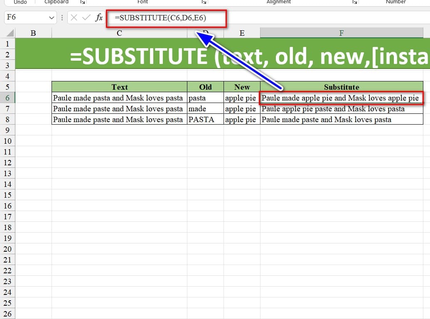Click the formula bar resize dots handle
430x319 pixels.
62,18
